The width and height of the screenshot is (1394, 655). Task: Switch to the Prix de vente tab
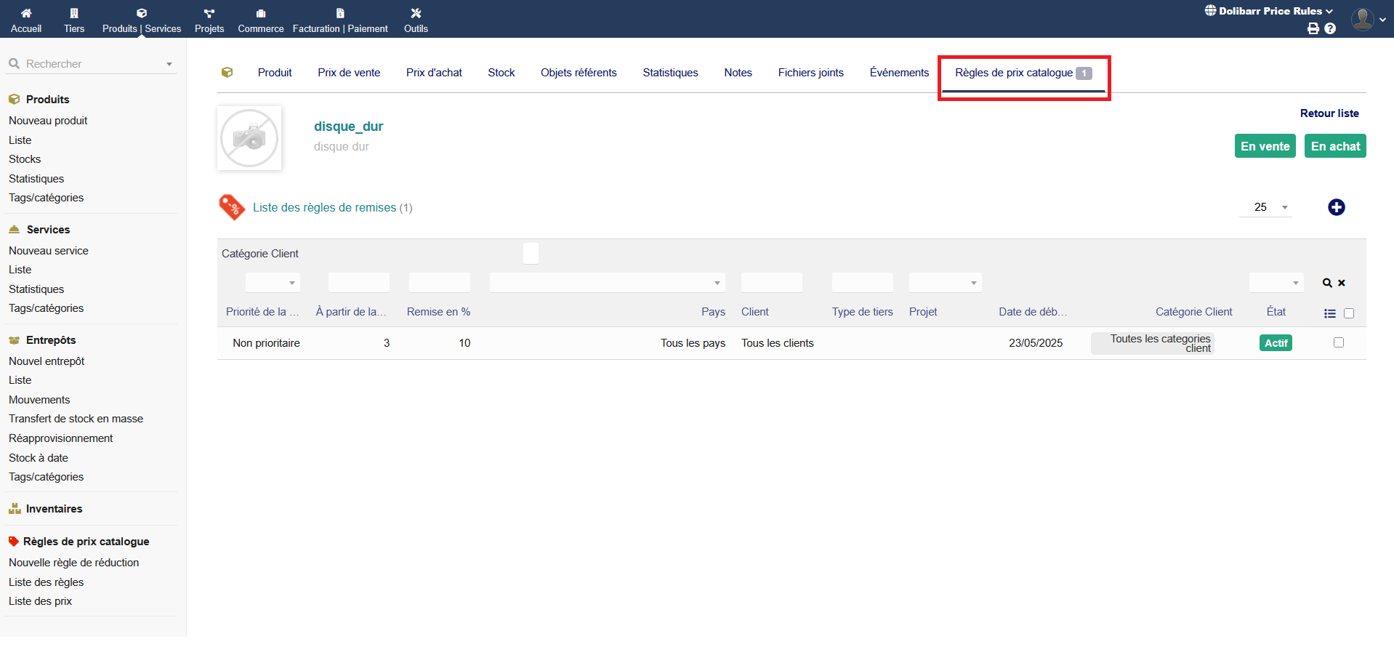349,73
